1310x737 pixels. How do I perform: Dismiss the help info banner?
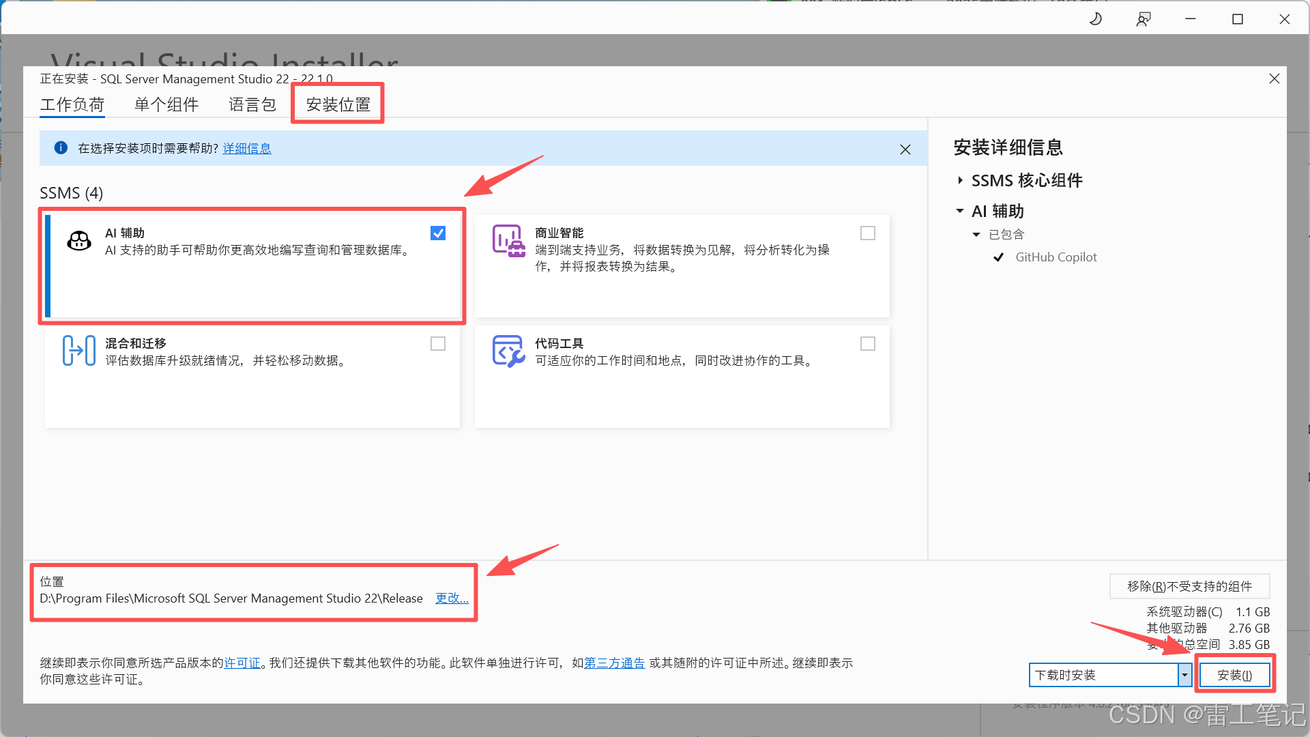tap(905, 149)
